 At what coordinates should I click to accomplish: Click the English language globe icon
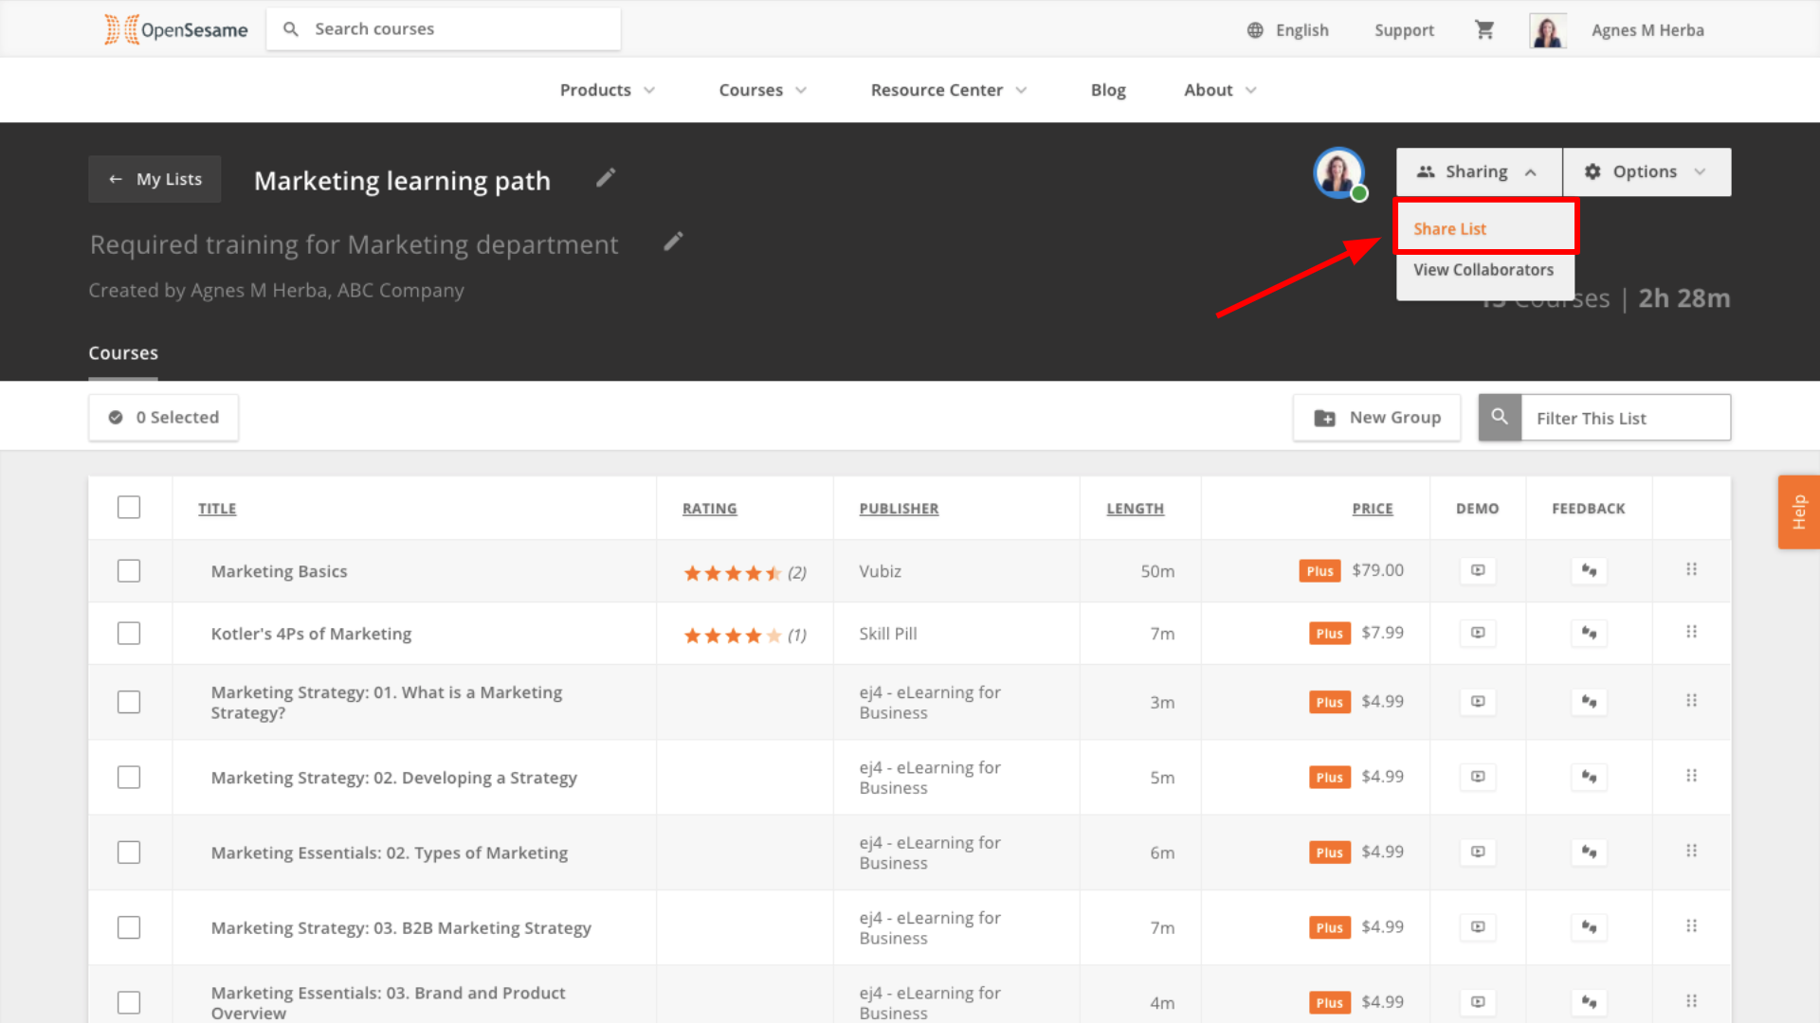1255,30
